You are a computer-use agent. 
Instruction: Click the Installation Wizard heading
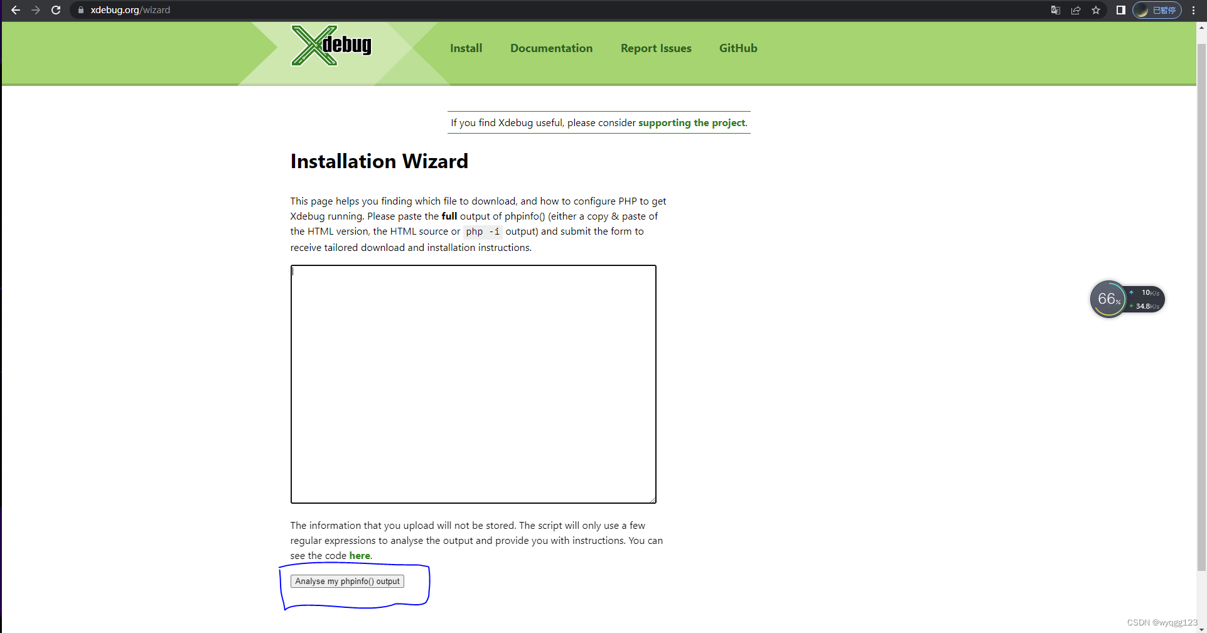[x=379, y=161]
